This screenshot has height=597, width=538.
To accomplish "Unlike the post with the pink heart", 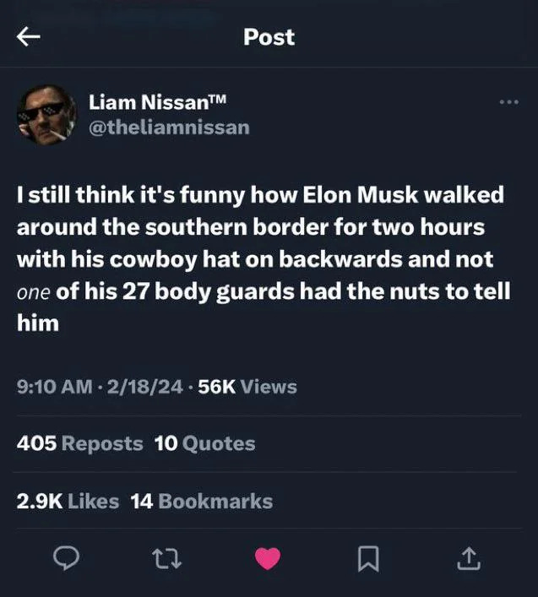I will 268,558.
